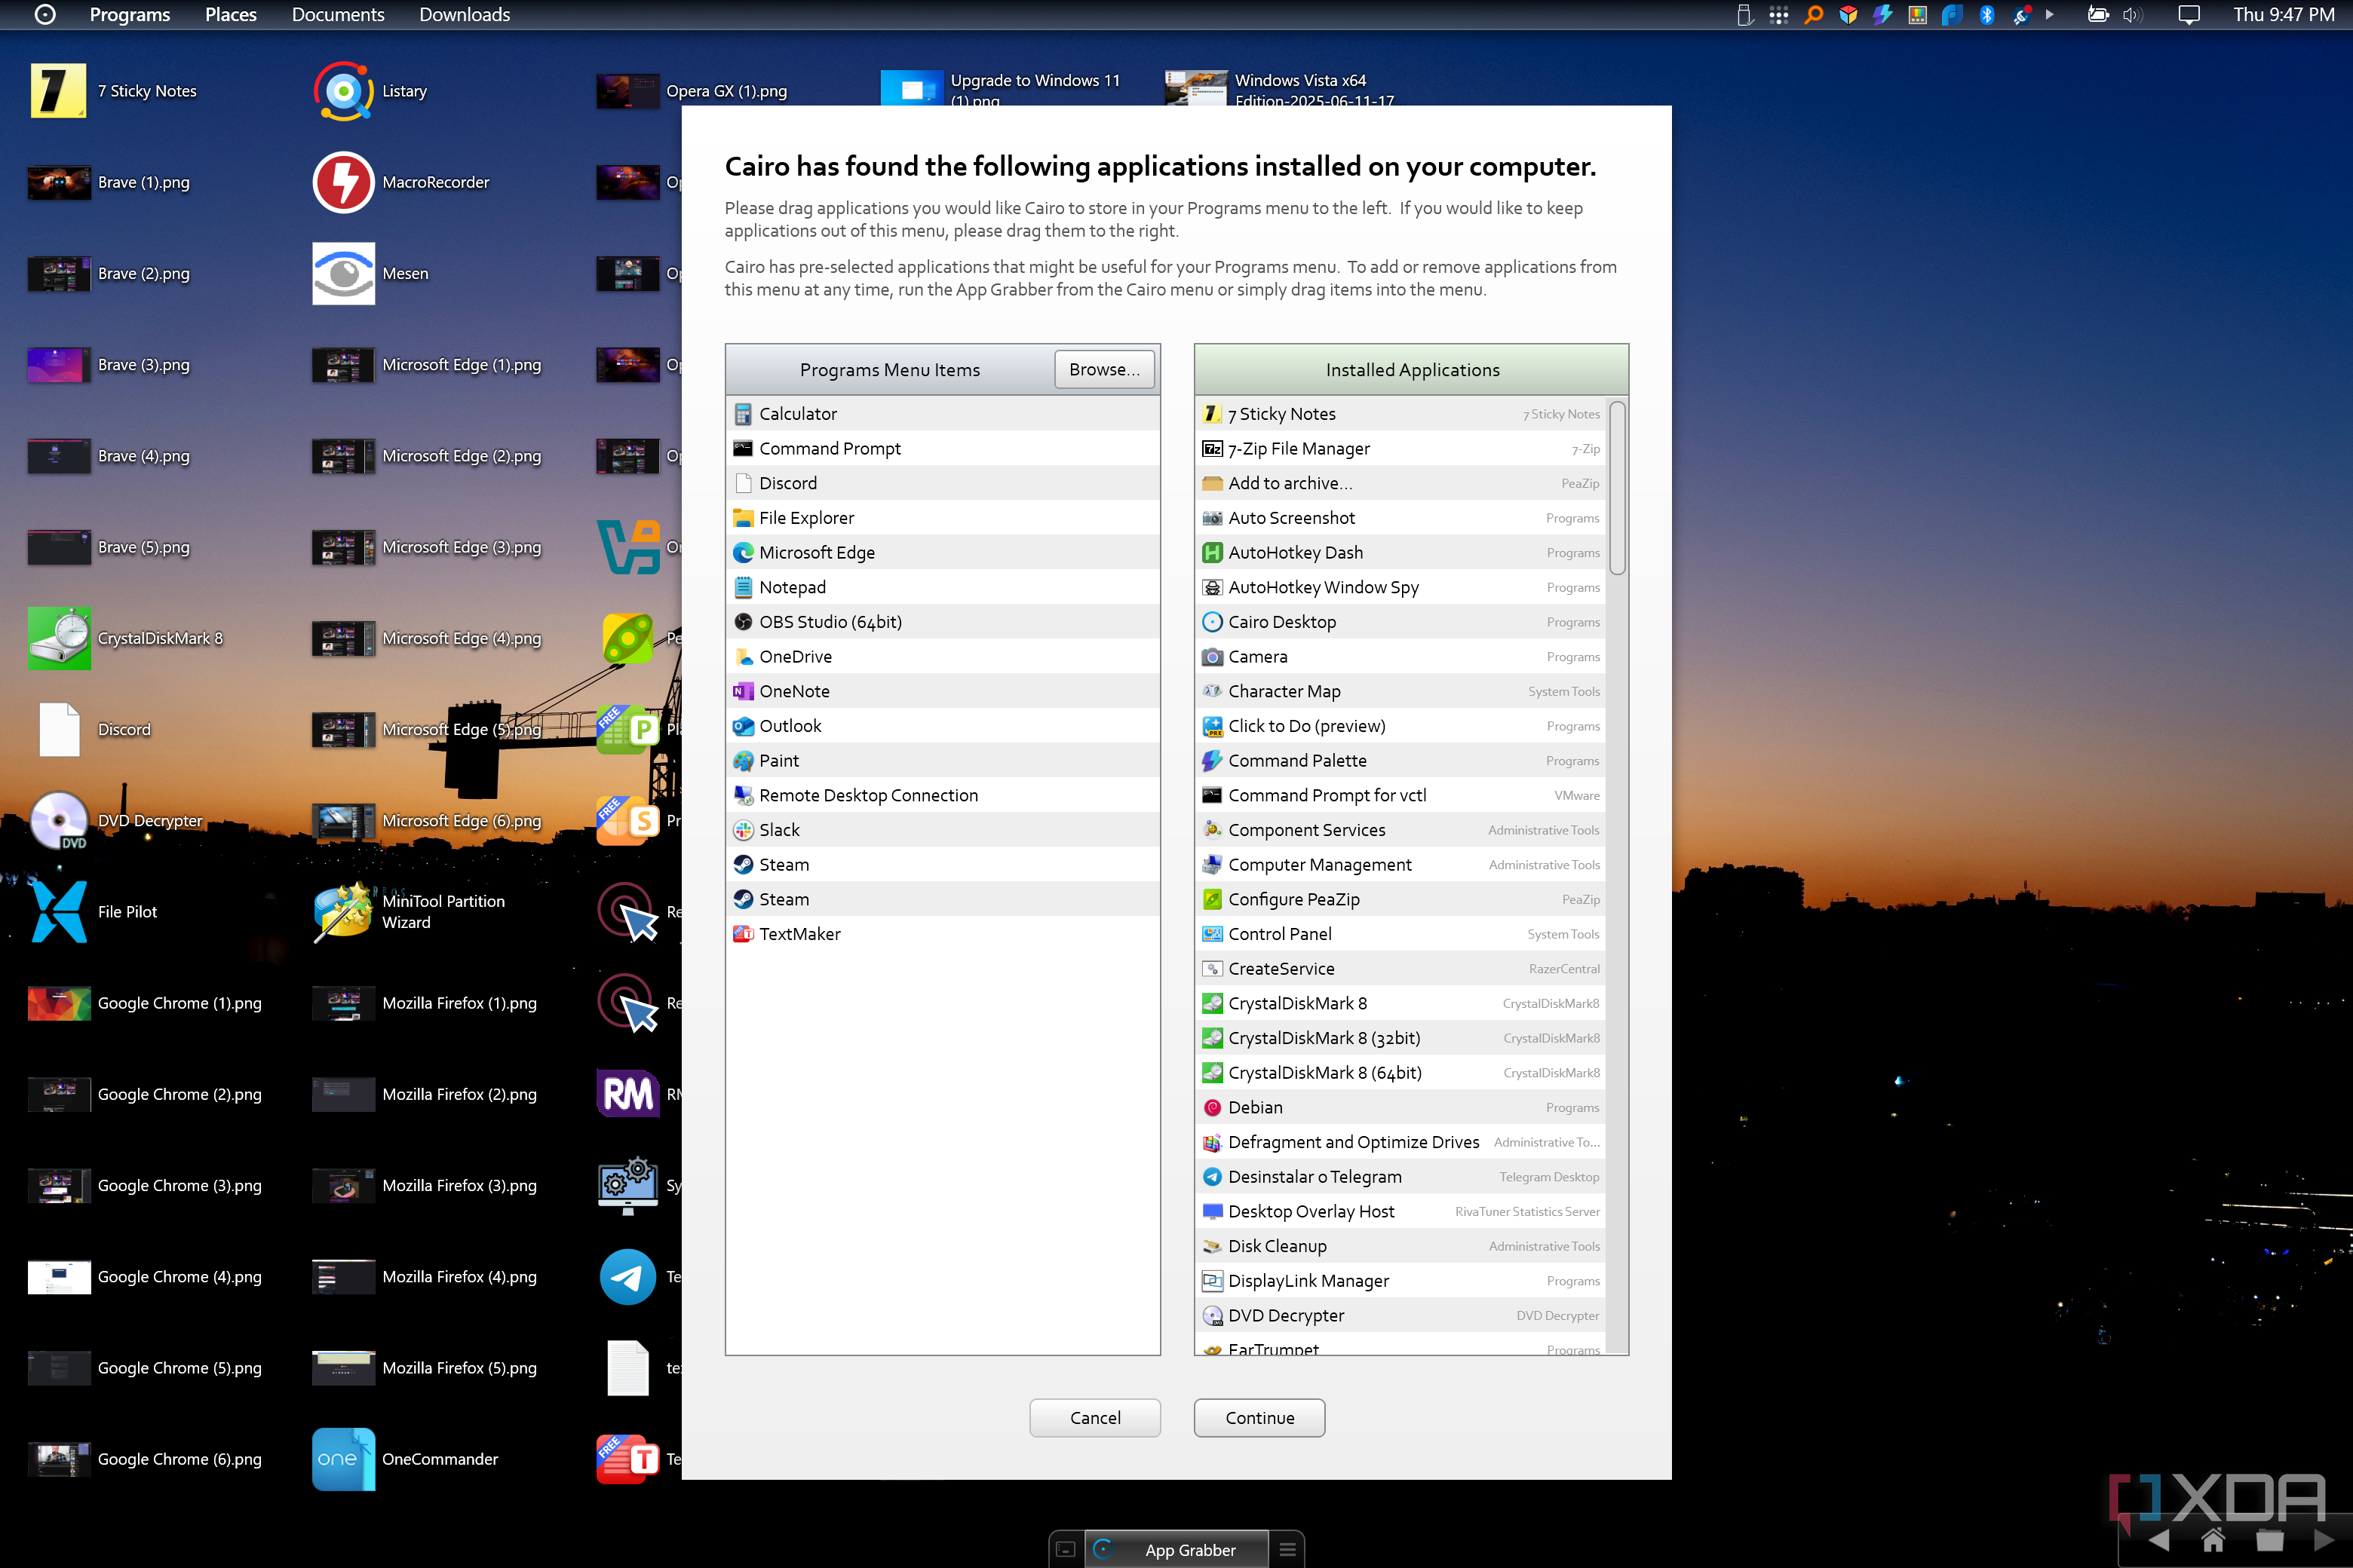Select AutoHotkey Window Spy in the list
2353x1568 pixels.
pos(1400,587)
